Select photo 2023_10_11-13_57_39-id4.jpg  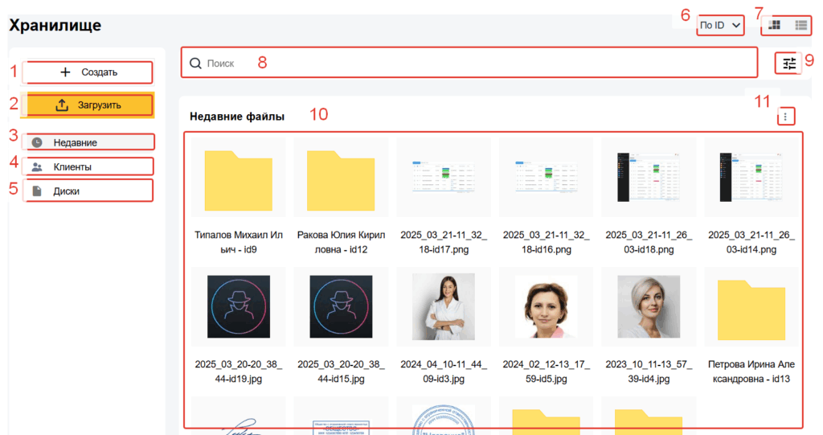tap(649, 307)
